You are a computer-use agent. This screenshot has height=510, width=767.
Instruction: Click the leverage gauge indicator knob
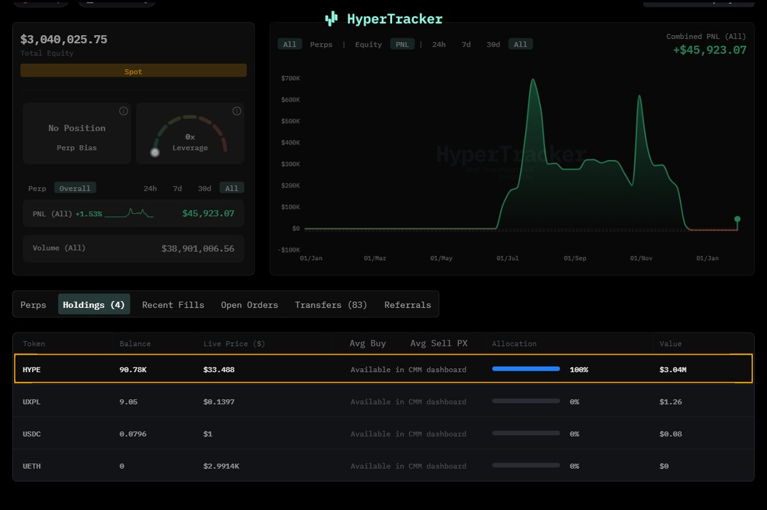click(x=154, y=152)
